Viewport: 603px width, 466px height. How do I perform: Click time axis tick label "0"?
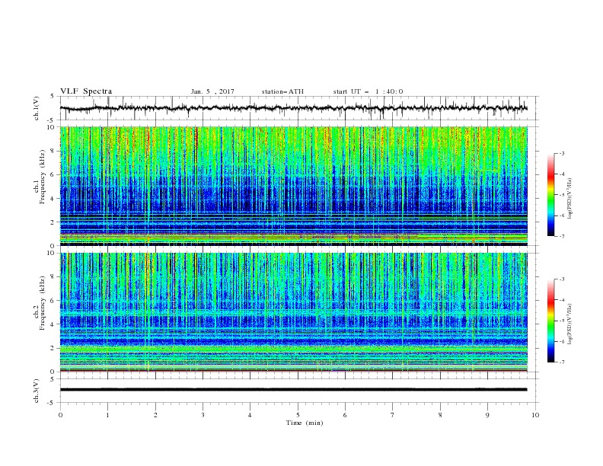pyautogui.click(x=60, y=415)
